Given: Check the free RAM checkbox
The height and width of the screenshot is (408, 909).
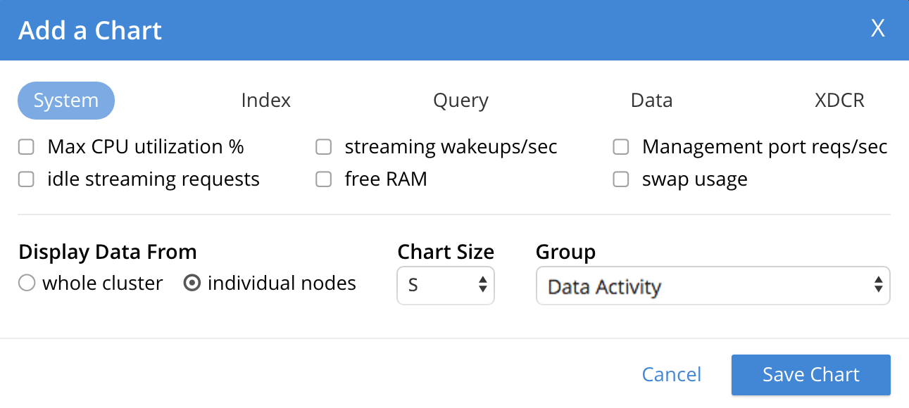Looking at the screenshot, I should tap(324, 179).
